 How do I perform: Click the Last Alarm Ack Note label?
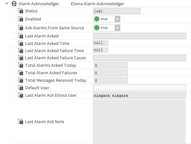[45, 122]
